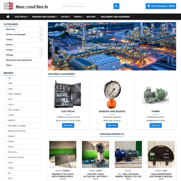Open the Brooks Instrument brand link
Screen dimensions: 181x181
point(17,131)
